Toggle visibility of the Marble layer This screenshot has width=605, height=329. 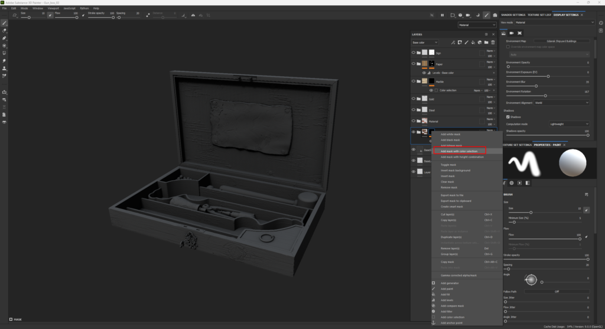tap(414, 81)
